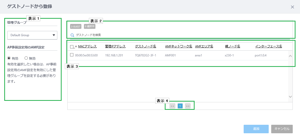Click the キャンセル button
Image resolution: width=300 pixels, height=138 pixels.
(x=282, y=129)
